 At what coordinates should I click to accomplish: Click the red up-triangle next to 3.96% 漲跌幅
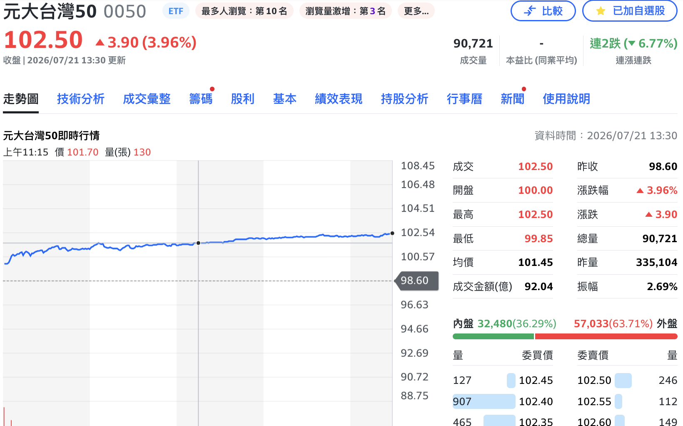[x=640, y=190]
